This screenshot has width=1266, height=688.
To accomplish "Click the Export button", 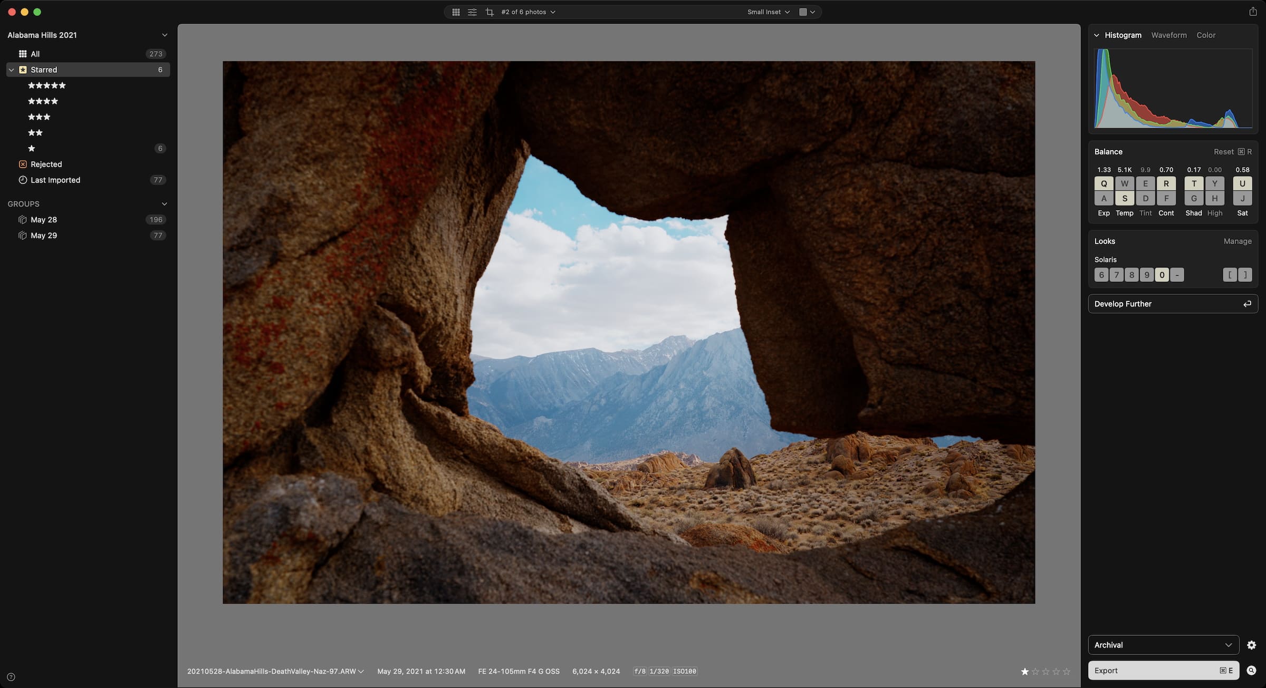I will (x=1163, y=671).
